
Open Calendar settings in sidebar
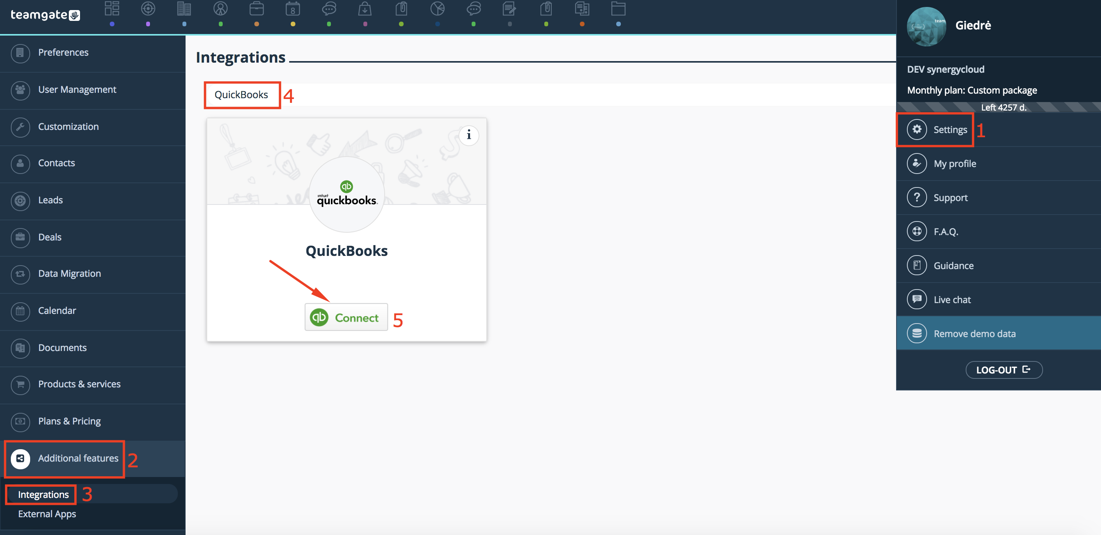pos(93,311)
